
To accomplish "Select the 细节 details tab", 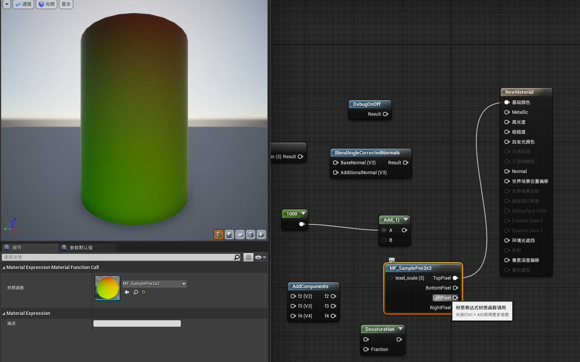I will pyautogui.click(x=17, y=248).
